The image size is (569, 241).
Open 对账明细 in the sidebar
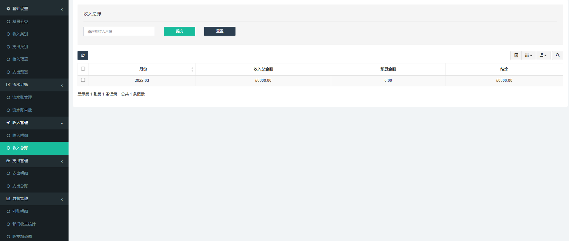coord(34,211)
